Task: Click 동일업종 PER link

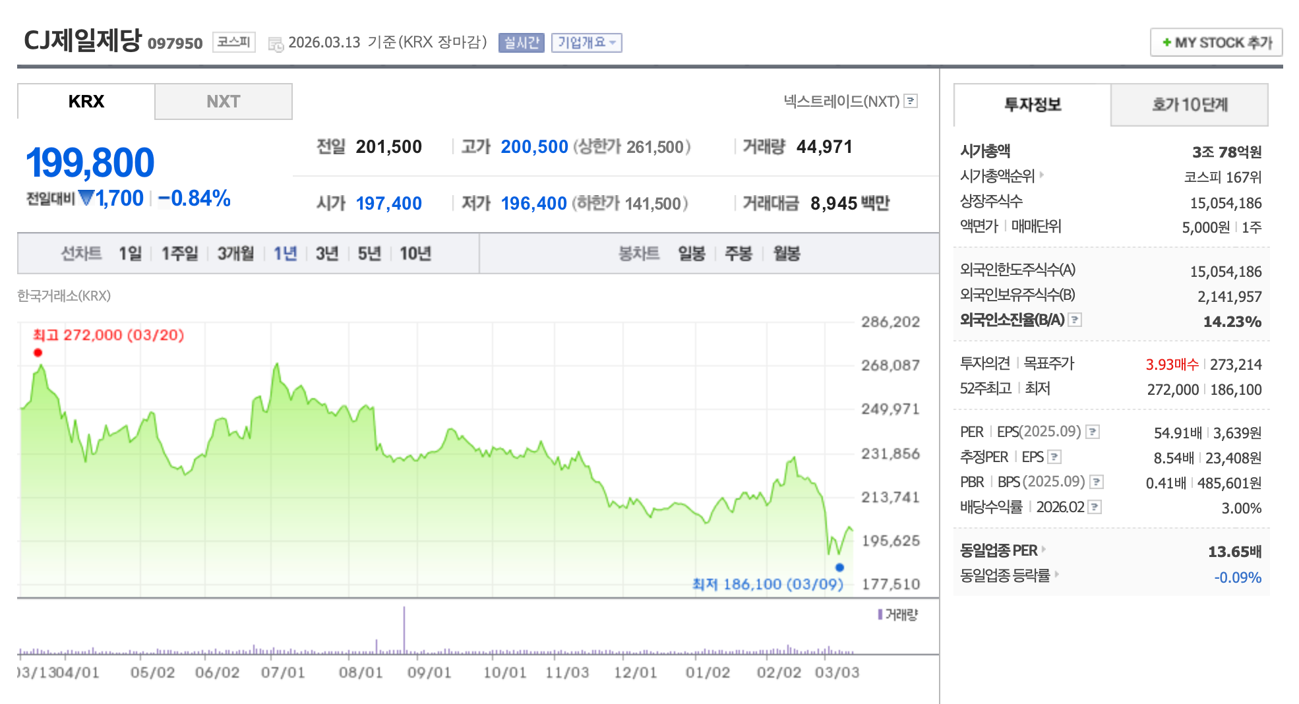Action: [x=999, y=550]
